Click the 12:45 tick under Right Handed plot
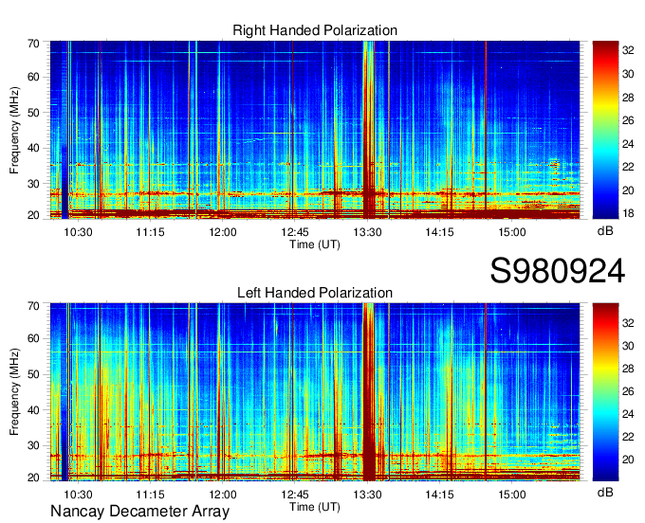645x523 pixels. coord(295,232)
